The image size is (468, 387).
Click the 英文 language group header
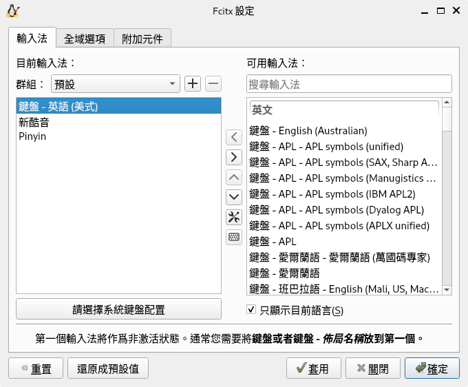tap(344, 110)
